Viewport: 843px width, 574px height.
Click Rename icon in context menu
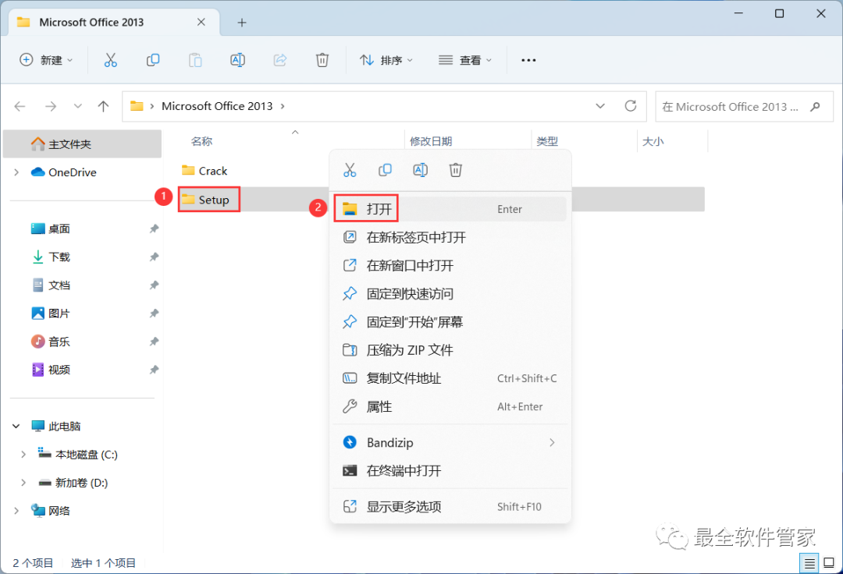coord(421,170)
